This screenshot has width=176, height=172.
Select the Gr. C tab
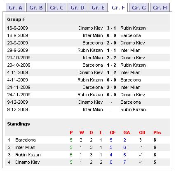click(56, 7)
